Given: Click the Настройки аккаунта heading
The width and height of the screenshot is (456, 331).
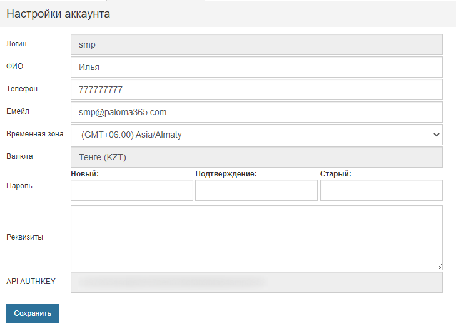Looking at the screenshot, I should 58,14.
